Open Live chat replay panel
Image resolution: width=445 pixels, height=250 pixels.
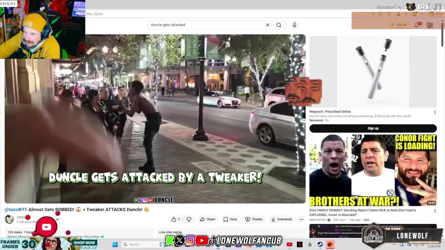coord(171,232)
